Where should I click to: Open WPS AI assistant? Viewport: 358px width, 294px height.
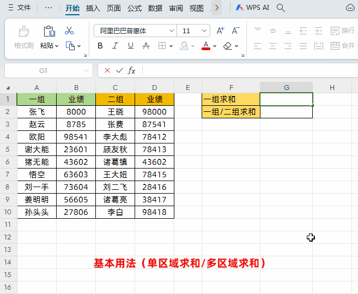[x=252, y=8]
